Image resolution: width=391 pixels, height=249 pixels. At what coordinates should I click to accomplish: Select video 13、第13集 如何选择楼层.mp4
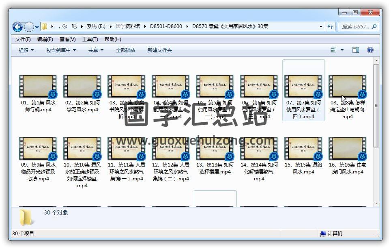click(x=215, y=155)
